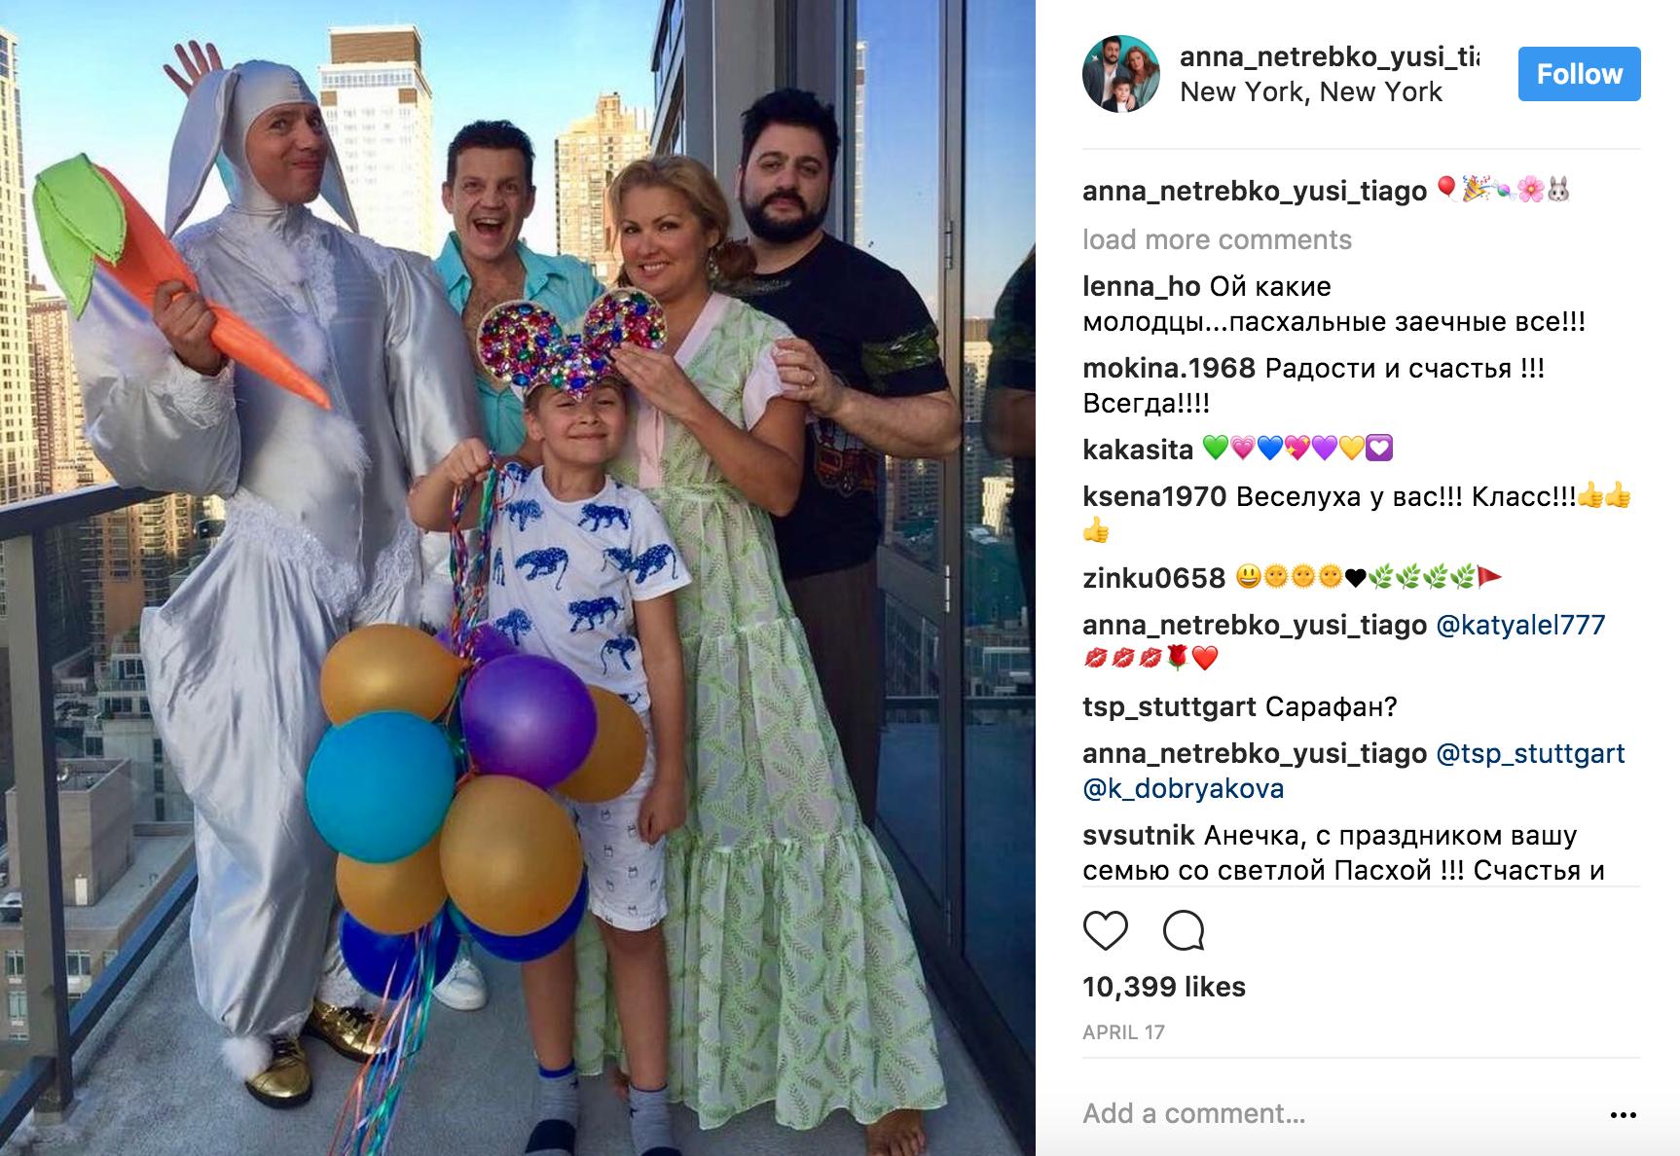Open the New York, New York location
Image resolution: width=1680 pixels, height=1156 pixels.
tap(1311, 92)
